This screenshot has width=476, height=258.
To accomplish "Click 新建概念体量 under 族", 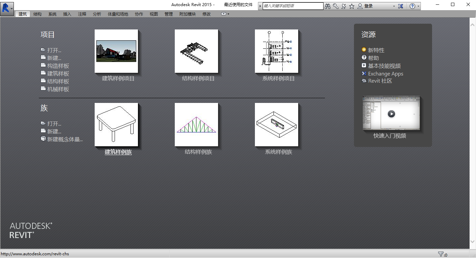I will point(65,139).
